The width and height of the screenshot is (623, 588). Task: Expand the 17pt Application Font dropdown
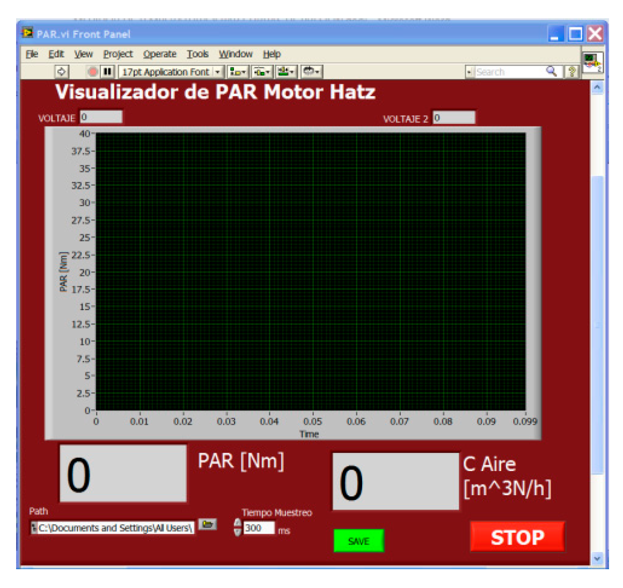pos(217,72)
